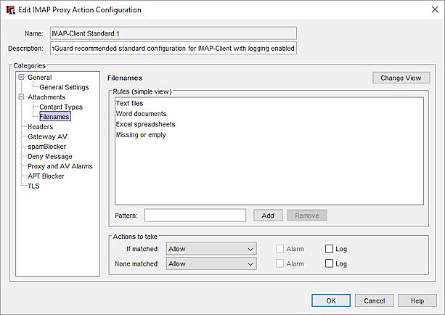This screenshot has height=315, width=445.
Task: Click the WatchGuard app icon in title bar
Action: tap(11, 9)
